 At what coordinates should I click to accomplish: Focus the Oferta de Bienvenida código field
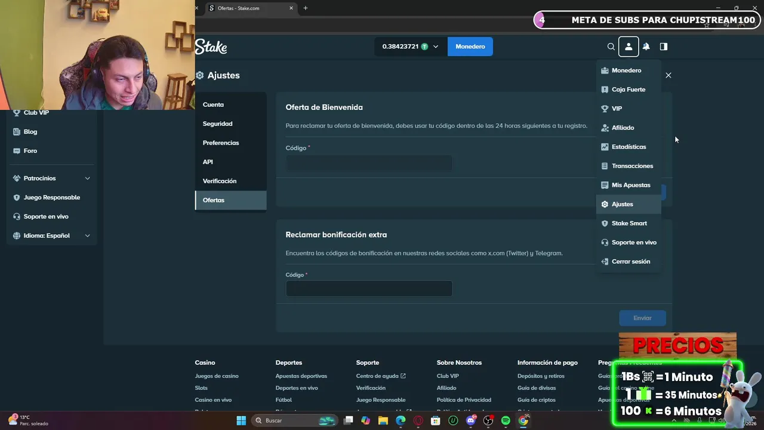click(369, 163)
